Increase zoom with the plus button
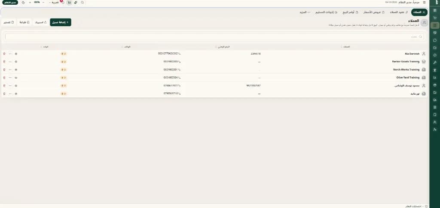 (x=30, y=2)
